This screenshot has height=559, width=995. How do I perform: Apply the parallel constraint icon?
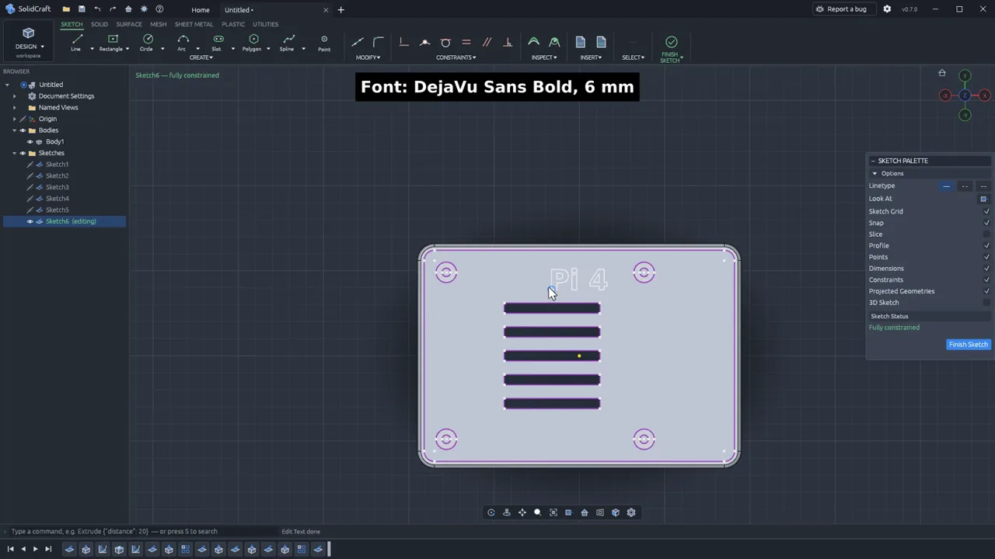coord(487,42)
